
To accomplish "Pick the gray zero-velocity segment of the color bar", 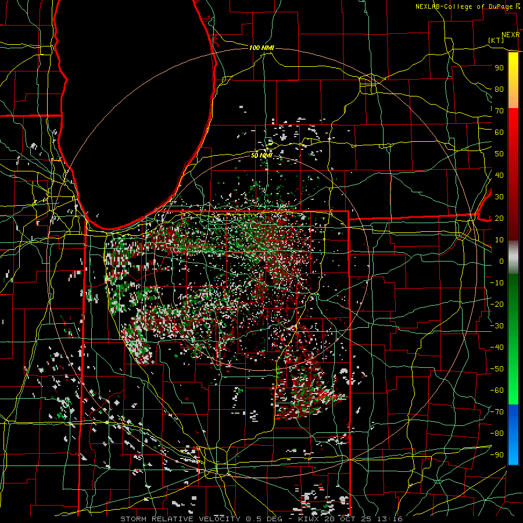I will pos(513,257).
